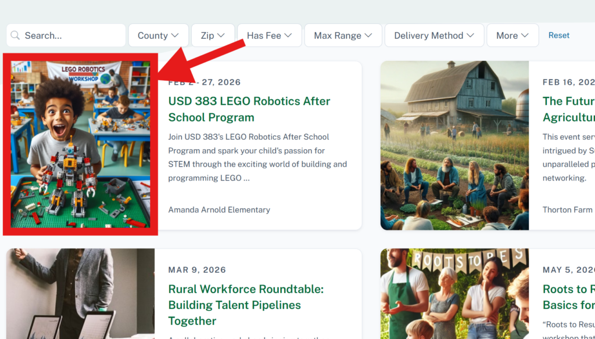
Task: Open the Has Fee dropdown
Action: (269, 35)
